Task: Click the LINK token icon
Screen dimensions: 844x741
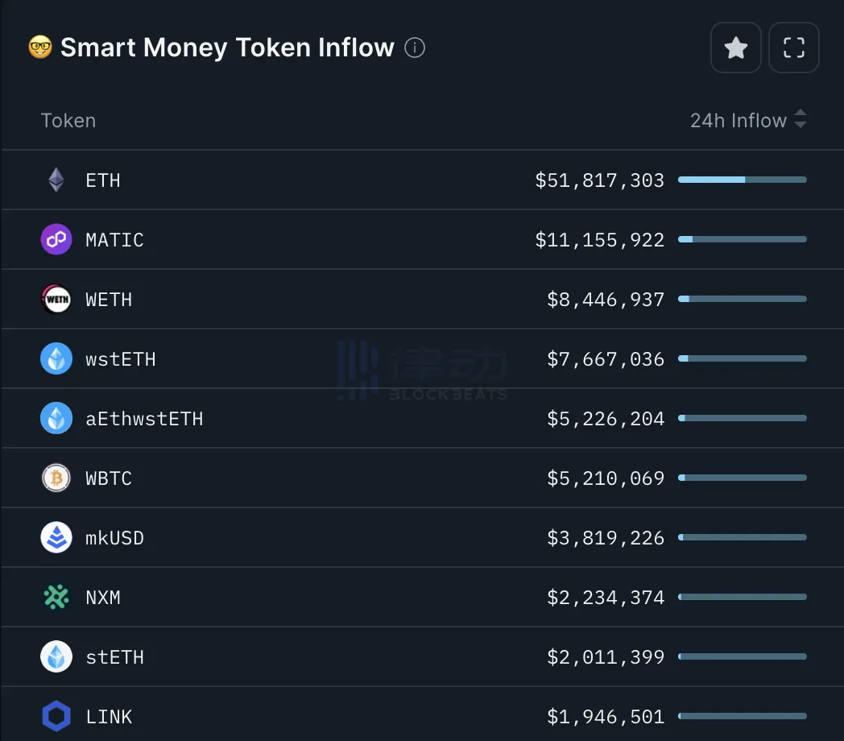Action: pyautogui.click(x=56, y=716)
